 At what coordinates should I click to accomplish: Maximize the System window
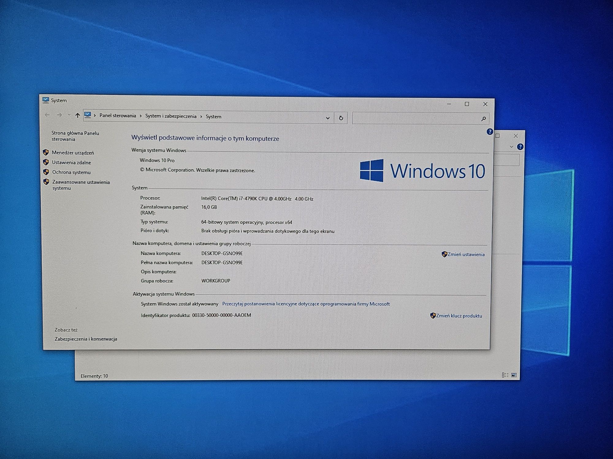tap(467, 104)
